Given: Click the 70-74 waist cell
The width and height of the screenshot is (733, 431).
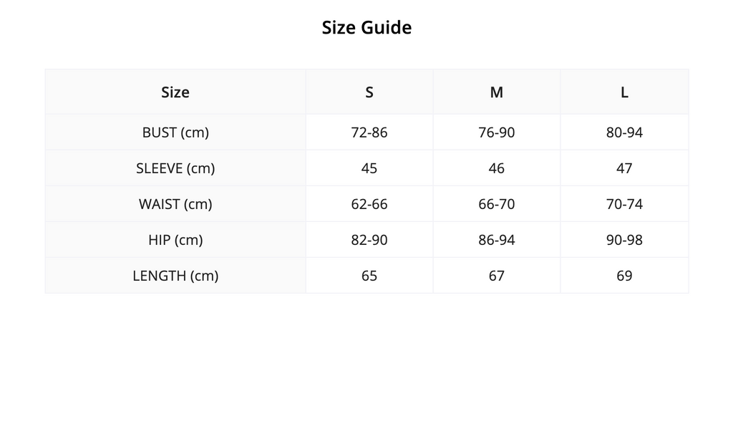Looking at the screenshot, I should [624, 204].
